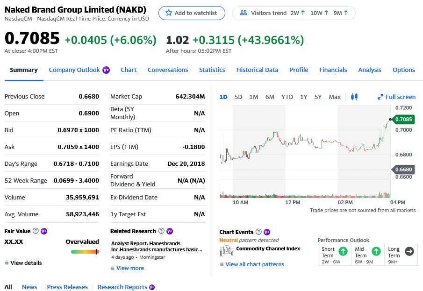Switch to the Chart tab
The width and height of the screenshot is (423, 291).
coord(129,70)
